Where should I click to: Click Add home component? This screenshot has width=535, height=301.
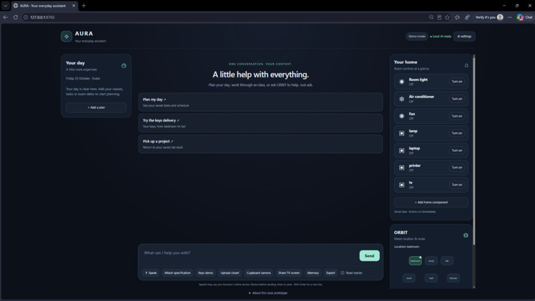(x=431, y=202)
